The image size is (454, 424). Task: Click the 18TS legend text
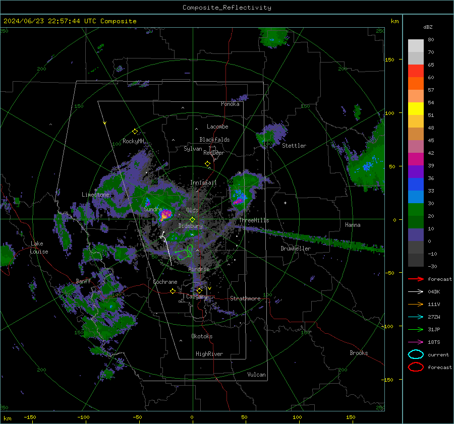click(434, 342)
